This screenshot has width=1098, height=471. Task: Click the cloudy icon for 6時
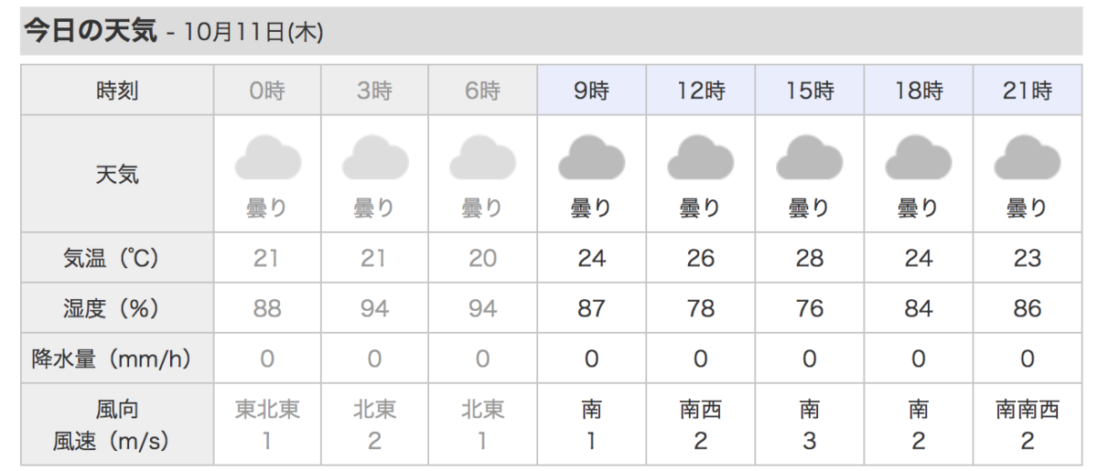click(483, 157)
